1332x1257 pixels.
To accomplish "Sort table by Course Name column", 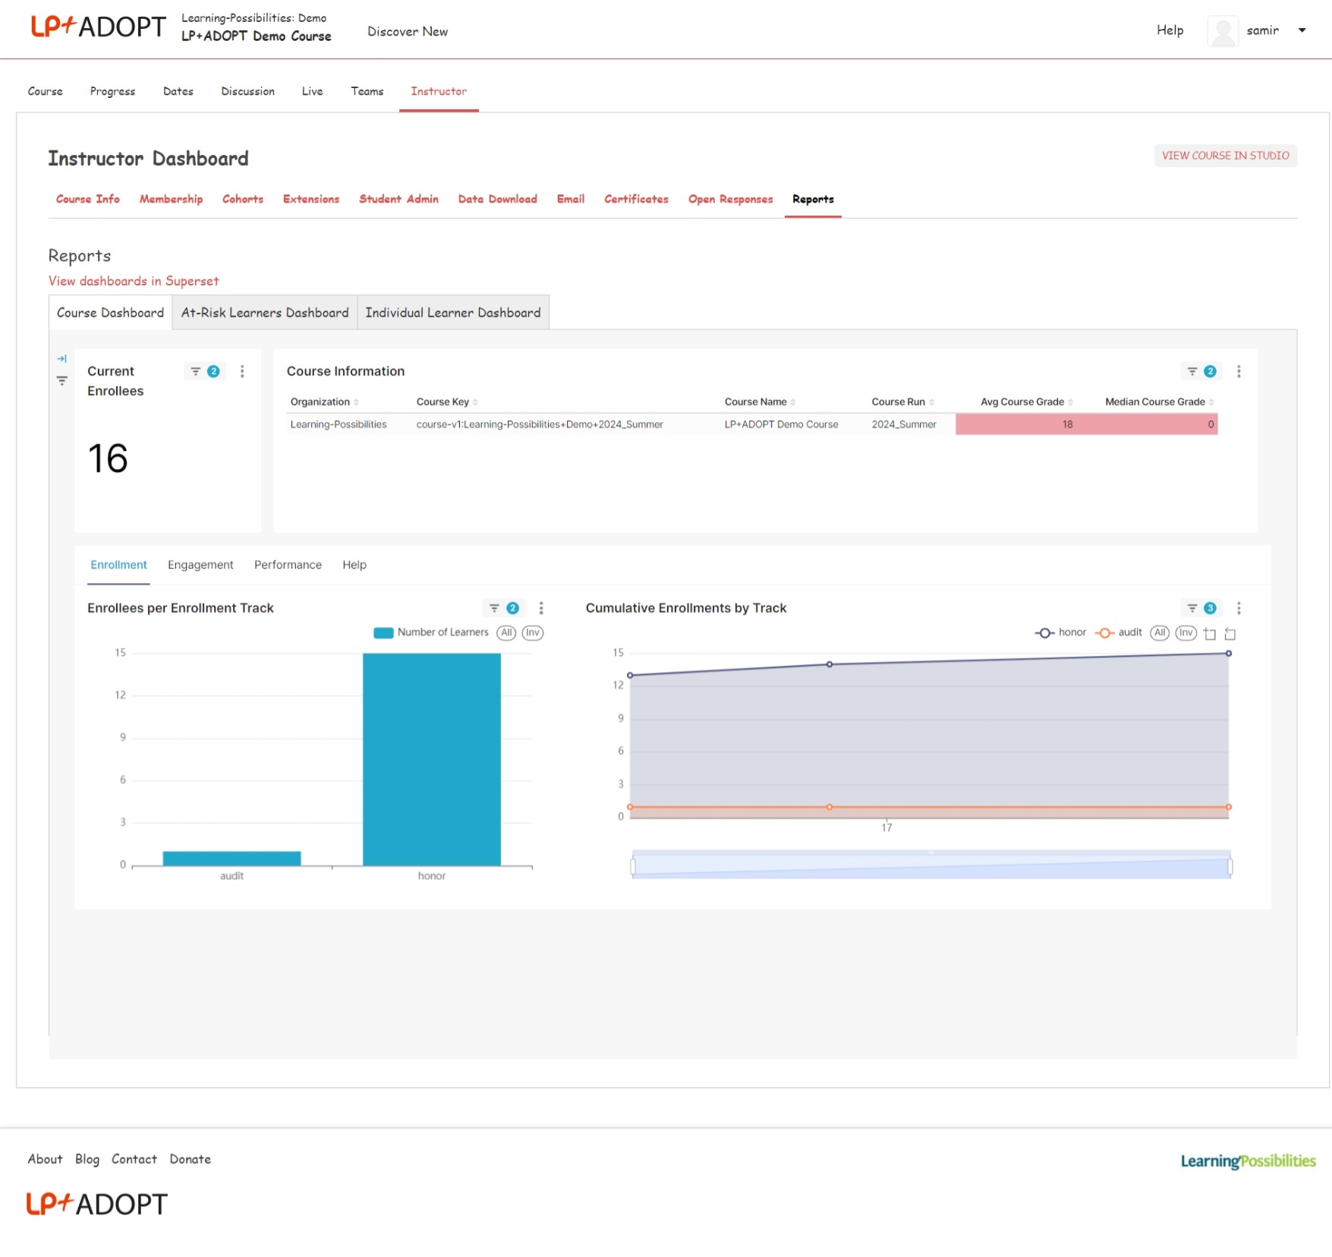I will 760,402.
